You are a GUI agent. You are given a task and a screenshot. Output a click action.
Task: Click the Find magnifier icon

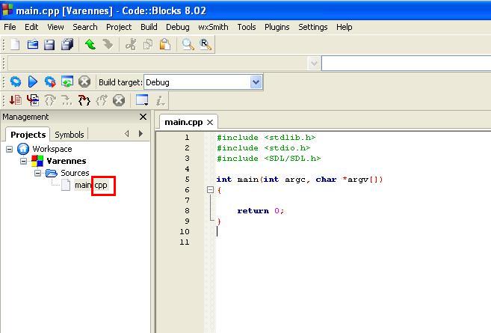point(188,45)
